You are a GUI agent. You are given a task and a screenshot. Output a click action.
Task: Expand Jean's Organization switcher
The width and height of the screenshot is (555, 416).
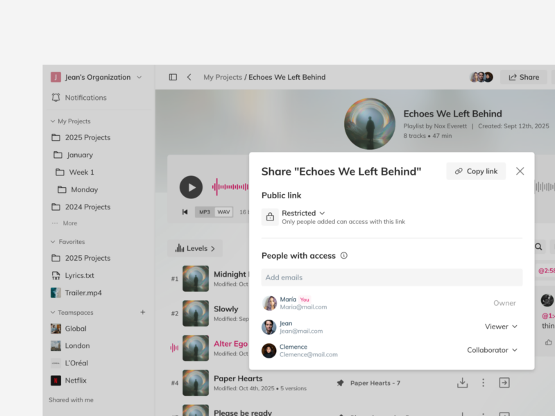(97, 78)
